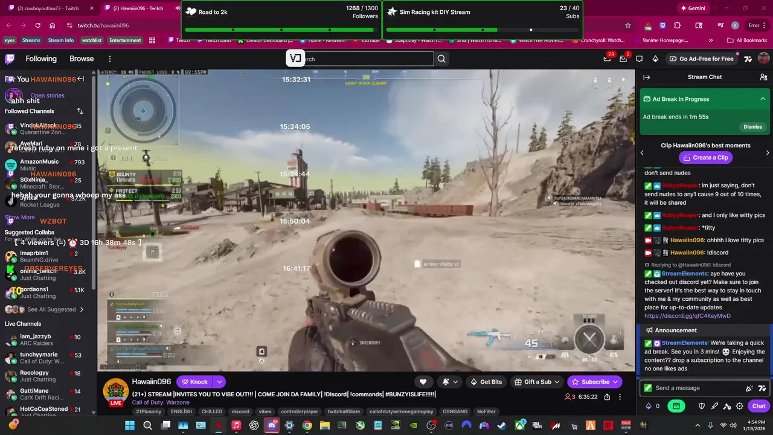Expand Show More followed channels
The image size is (773, 435).
pyautogui.click(x=20, y=217)
